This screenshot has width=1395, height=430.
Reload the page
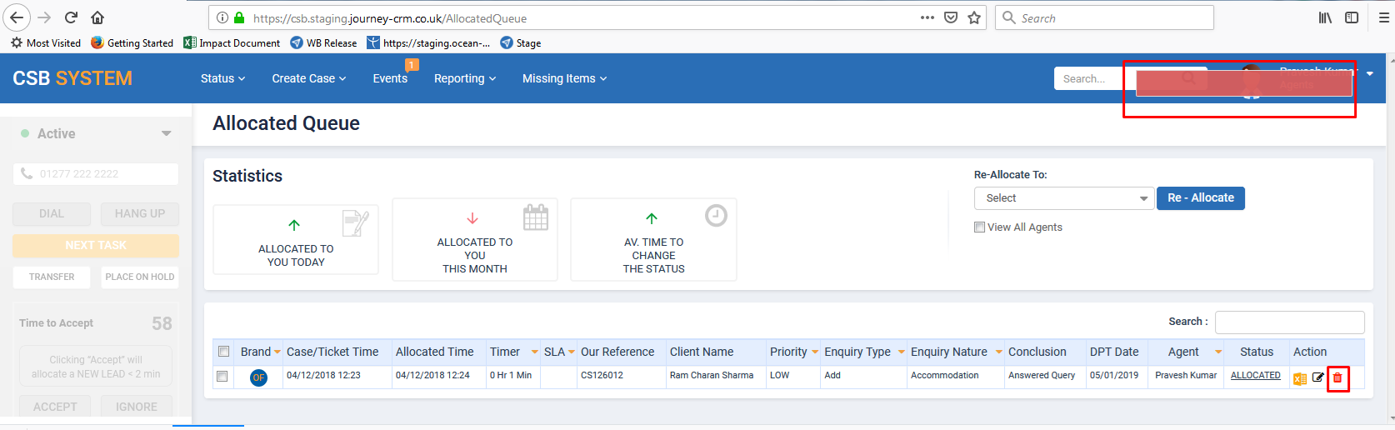click(x=71, y=17)
